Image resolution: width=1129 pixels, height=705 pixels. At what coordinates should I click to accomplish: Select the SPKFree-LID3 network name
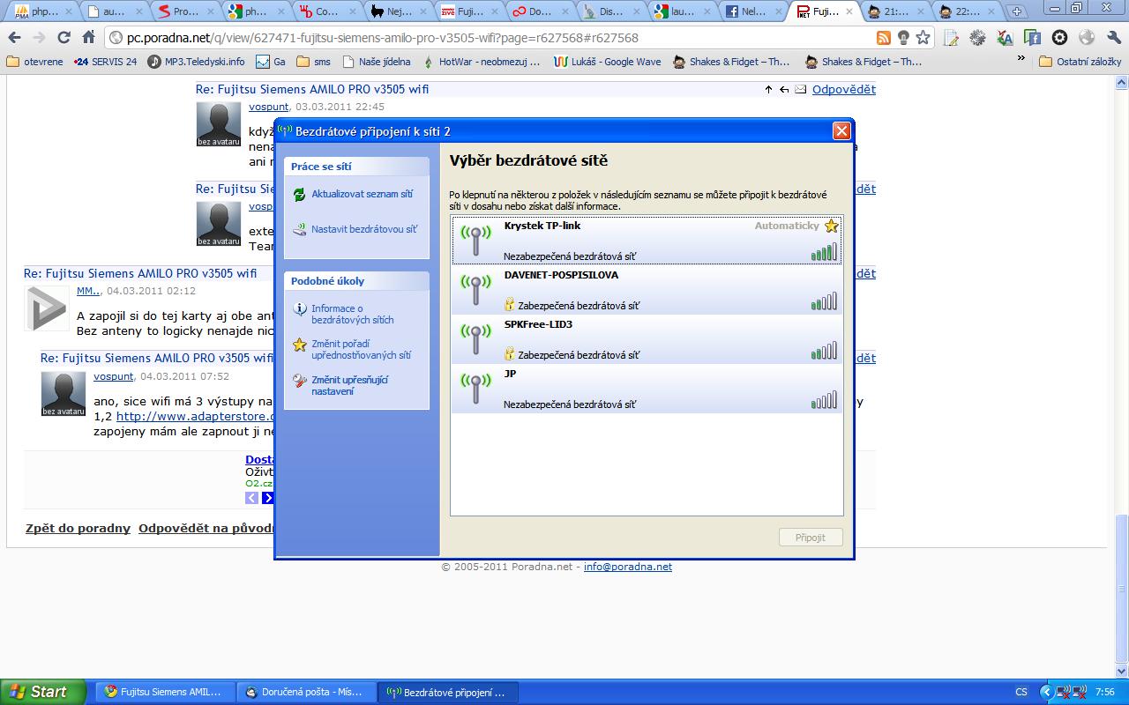pos(538,324)
